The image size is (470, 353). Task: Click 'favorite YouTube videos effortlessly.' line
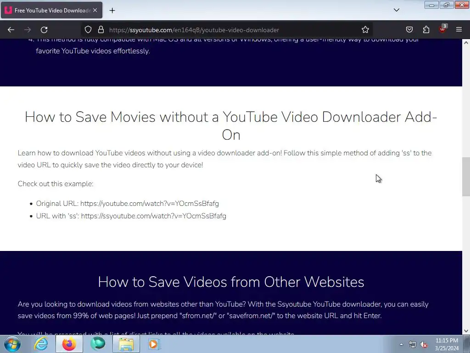coord(93,51)
